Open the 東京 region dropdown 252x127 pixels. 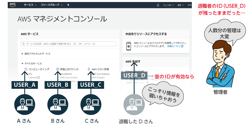[x=180, y=5]
